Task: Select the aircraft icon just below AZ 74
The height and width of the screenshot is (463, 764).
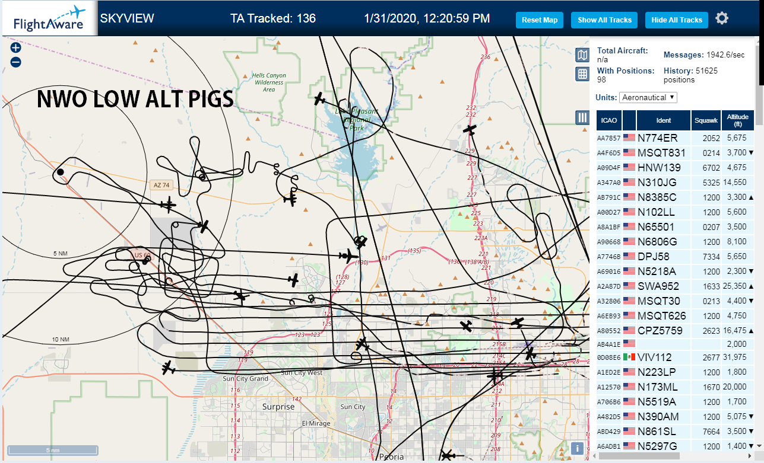Action: point(169,205)
